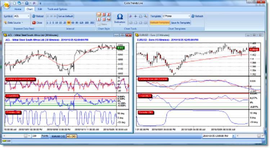Click the third icon in Chart Tools top row
The image size is (270, 148).
140,16
